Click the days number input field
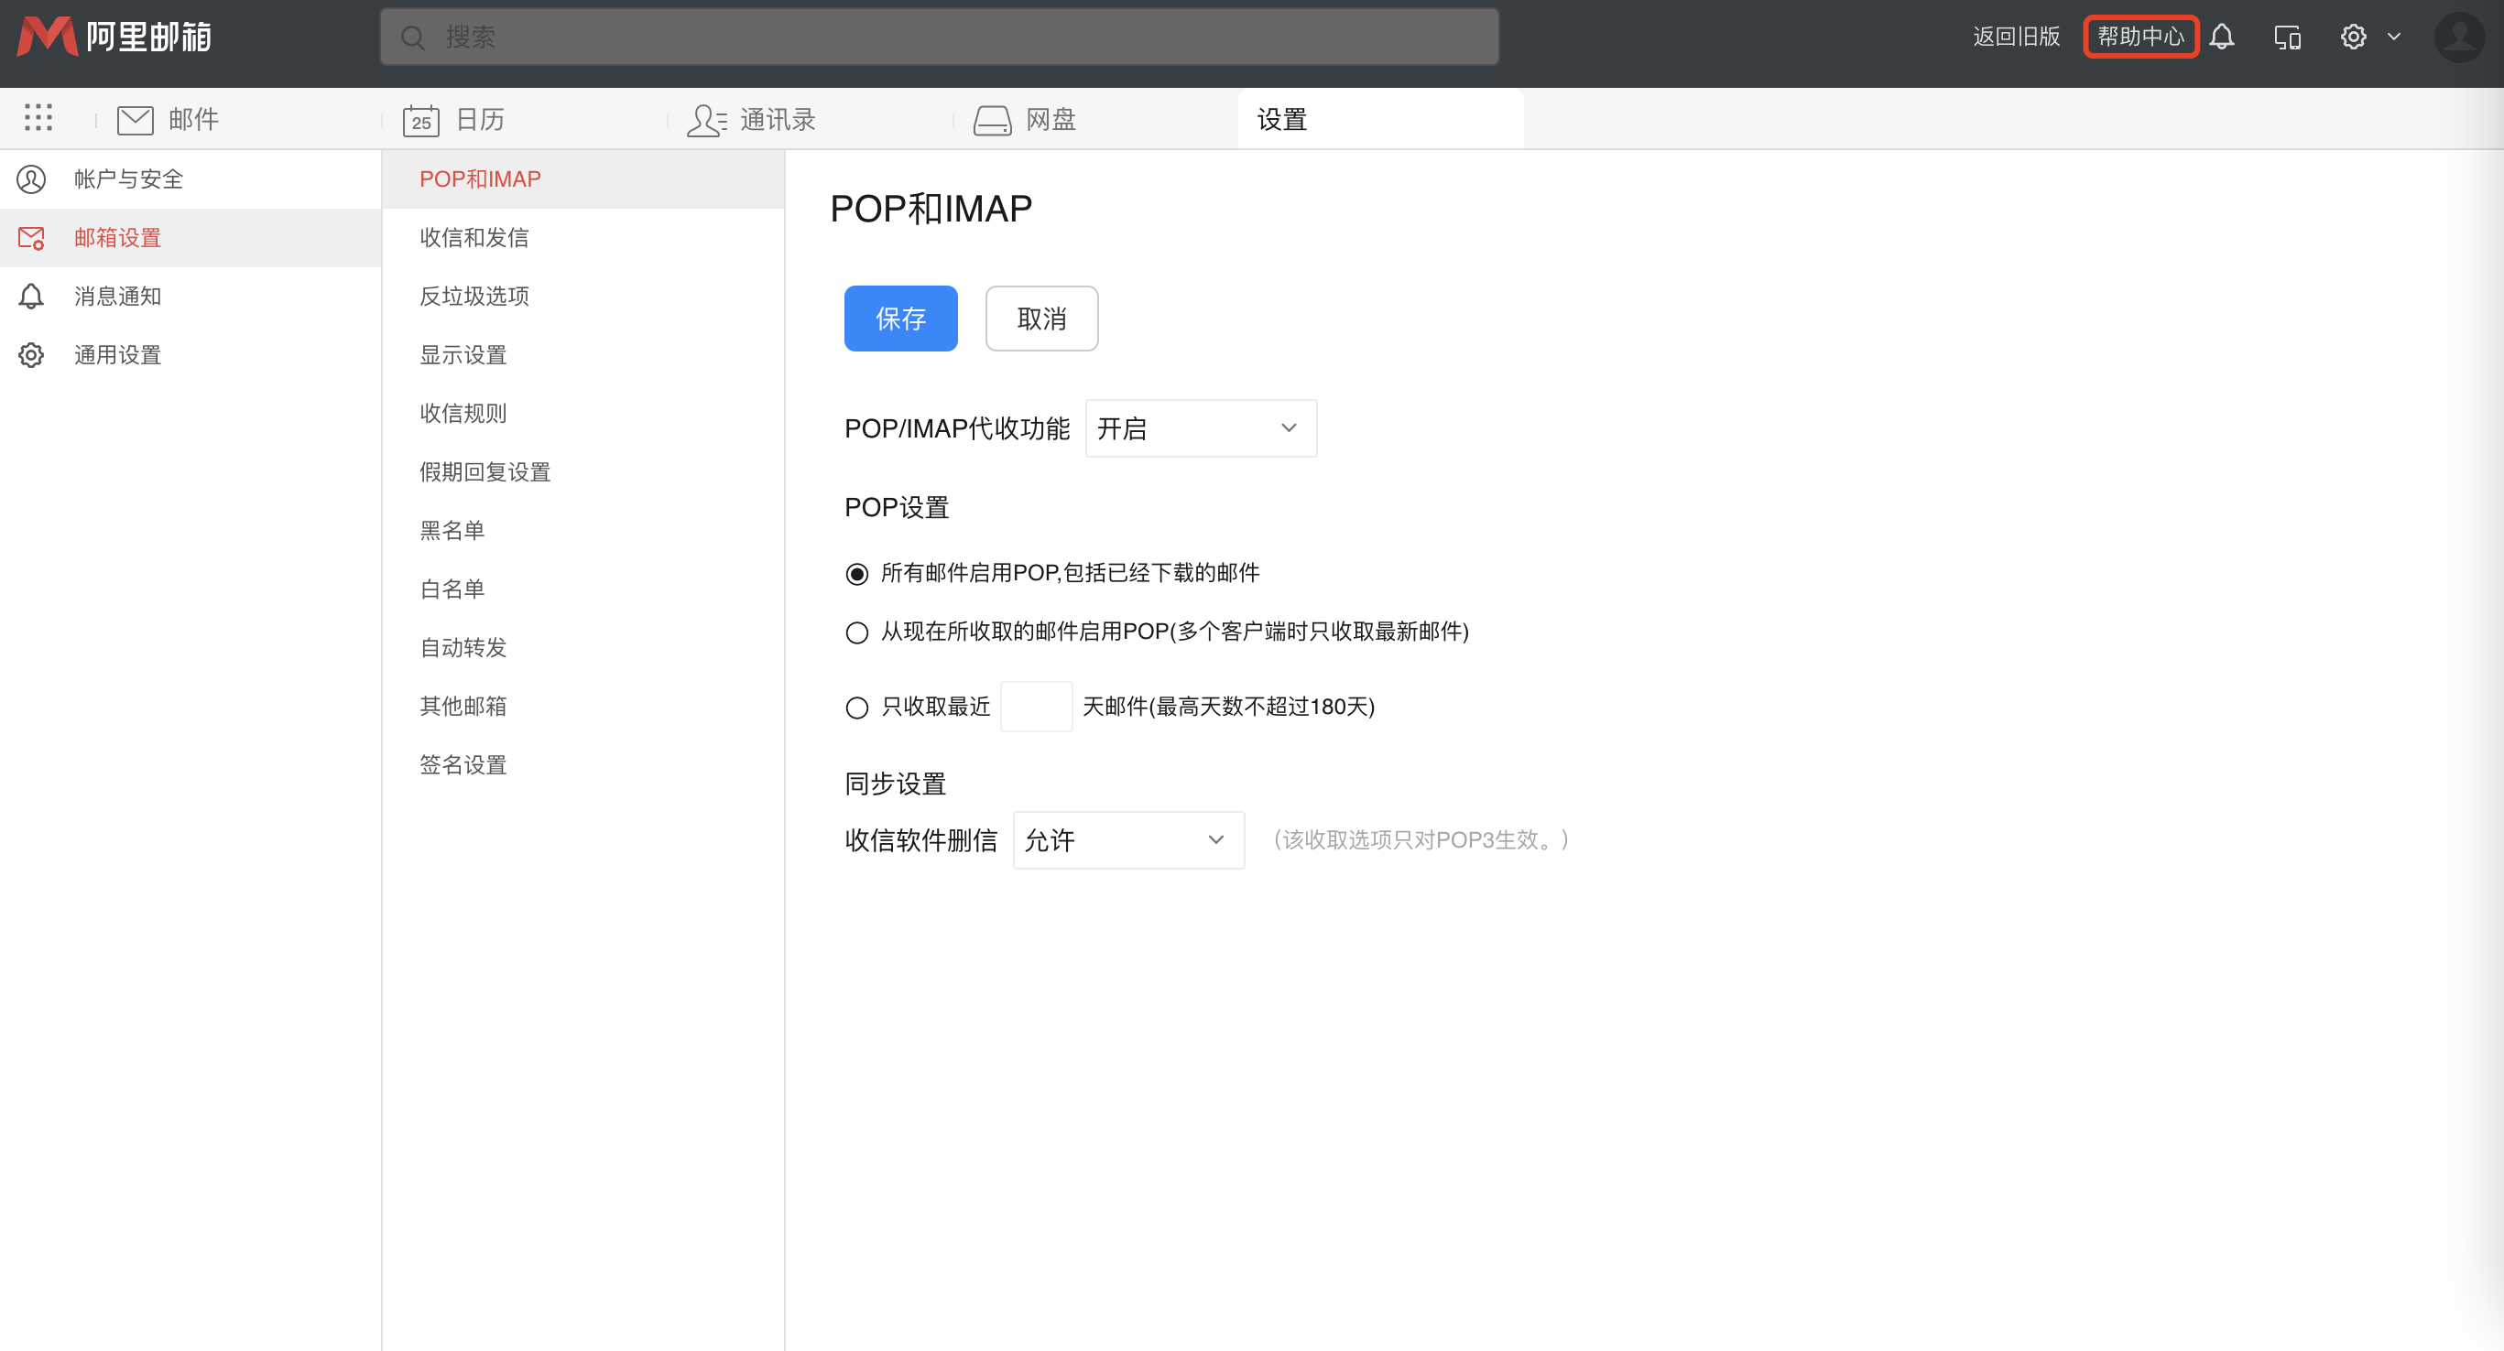The image size is (2504, 1351). point(1036,706)
